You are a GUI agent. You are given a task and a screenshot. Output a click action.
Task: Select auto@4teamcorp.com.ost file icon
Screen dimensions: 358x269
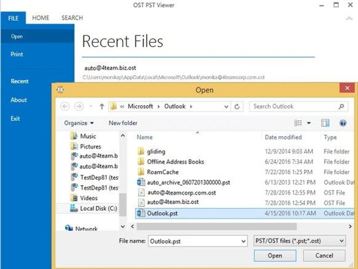pos(141,193)
